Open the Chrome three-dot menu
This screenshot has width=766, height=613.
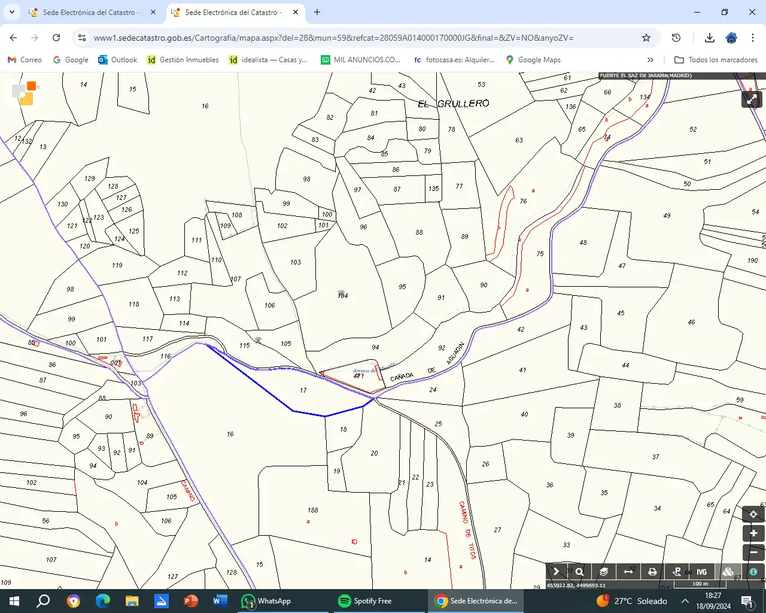tap(753, 38)
